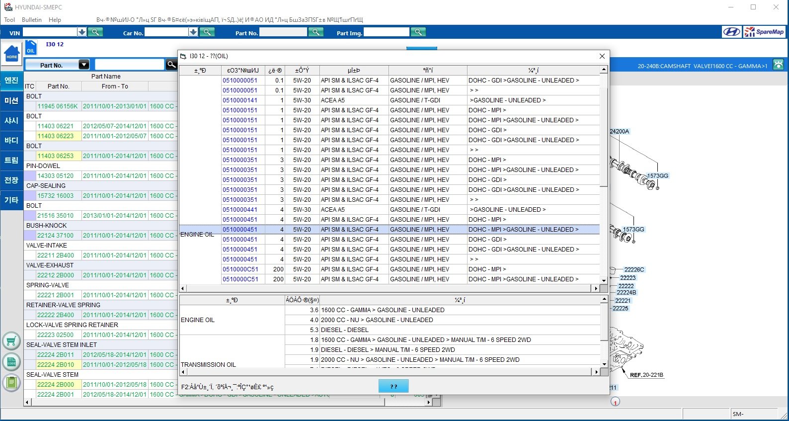
Task: Click the first 0510000051 part link
Action: click(240, 81)
